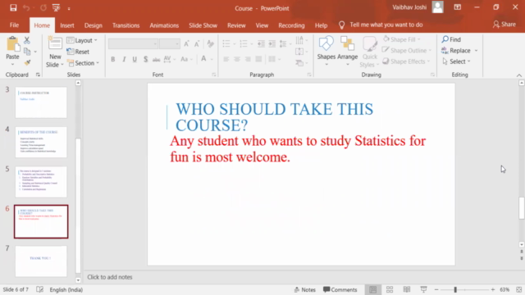
Task: Collapse the ribbon with the chevron
Action: (518, 75)
